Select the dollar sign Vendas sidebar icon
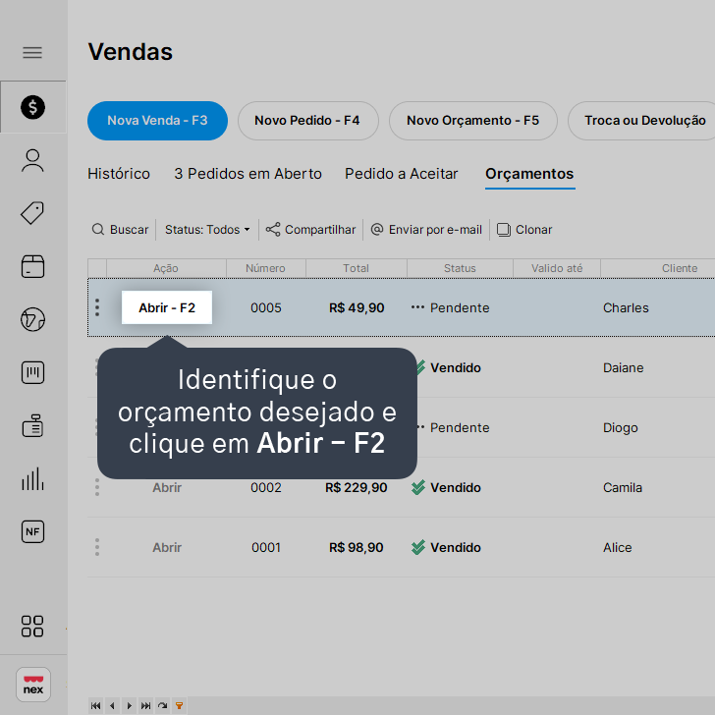 pos(32,107)
